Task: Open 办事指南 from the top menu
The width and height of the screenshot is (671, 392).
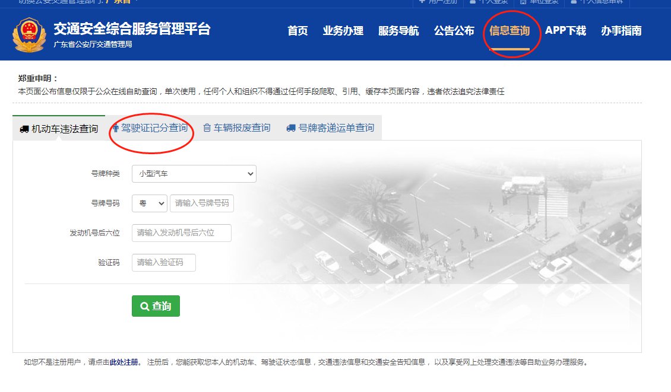Action: pos(621,31)
